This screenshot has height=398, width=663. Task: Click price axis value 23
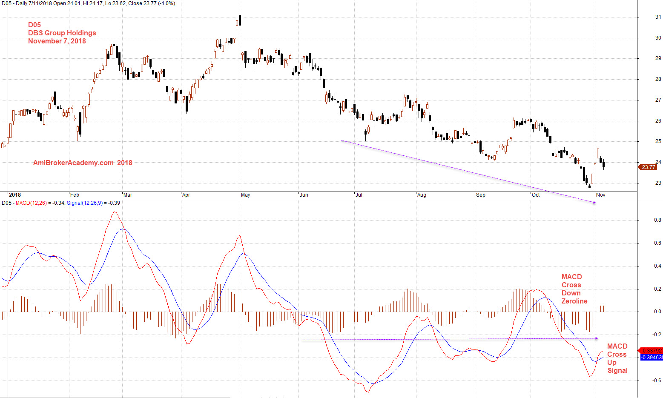pyautogui.click(x=658, y=183)
